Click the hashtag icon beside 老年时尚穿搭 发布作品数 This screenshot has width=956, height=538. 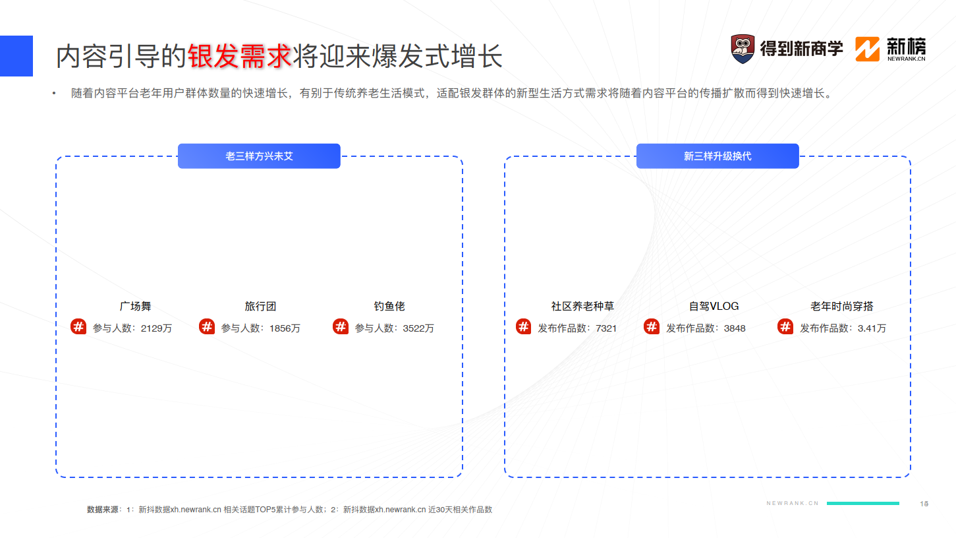[x=785, y=326]
